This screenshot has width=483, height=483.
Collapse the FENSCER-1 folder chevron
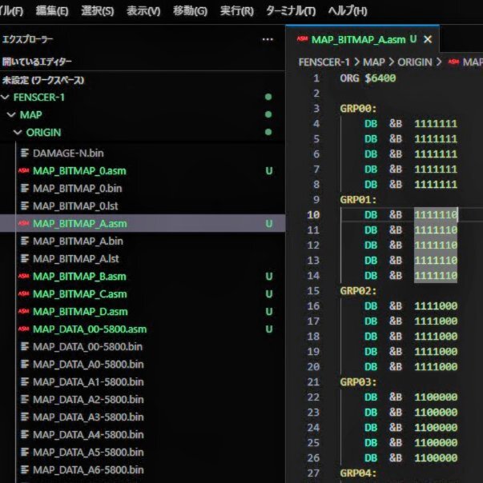pos(6,98)
